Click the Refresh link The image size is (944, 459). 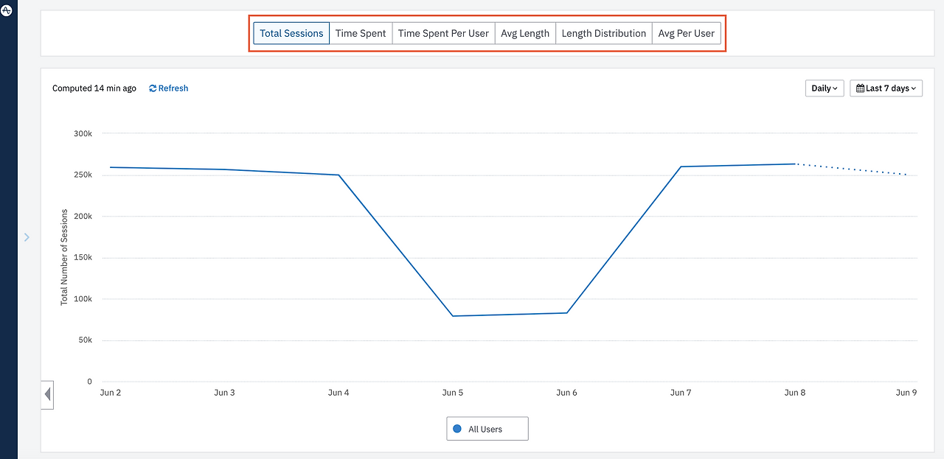169,88
